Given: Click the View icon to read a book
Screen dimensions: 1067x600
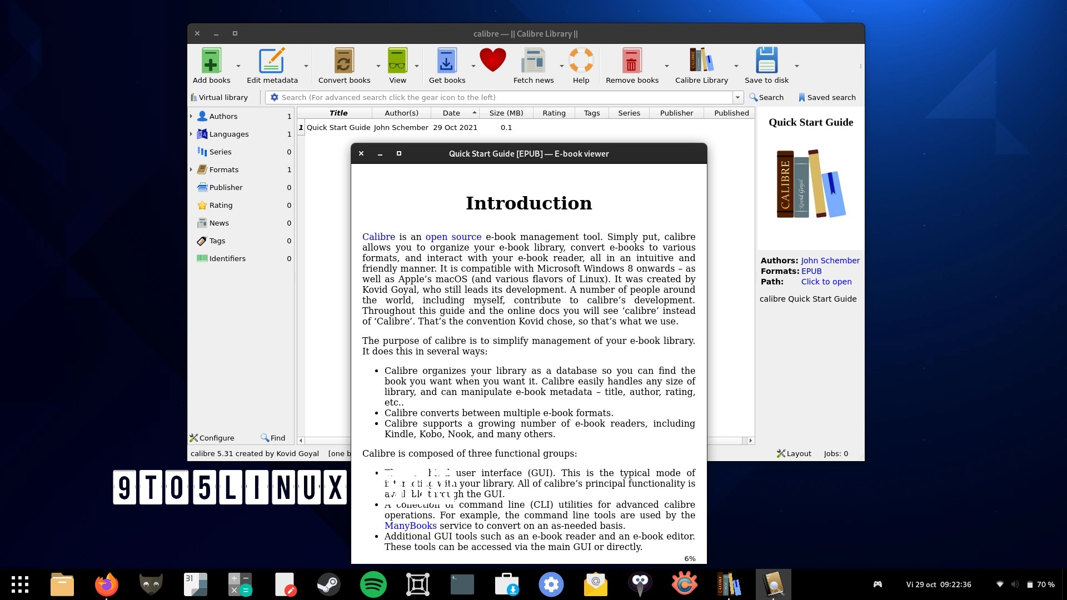Looking at the screenshot, I should (397, 60).
